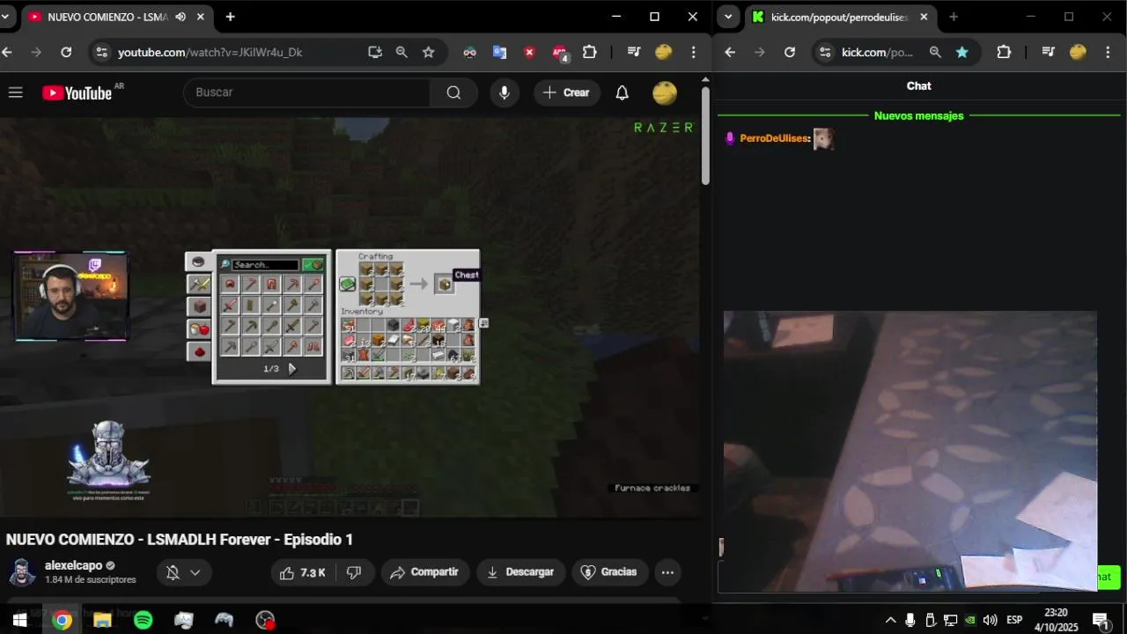This screenshot has height=634, width=1127.
Task: Open File Explorer from the taskbar
Action: [x=102, y=620]
